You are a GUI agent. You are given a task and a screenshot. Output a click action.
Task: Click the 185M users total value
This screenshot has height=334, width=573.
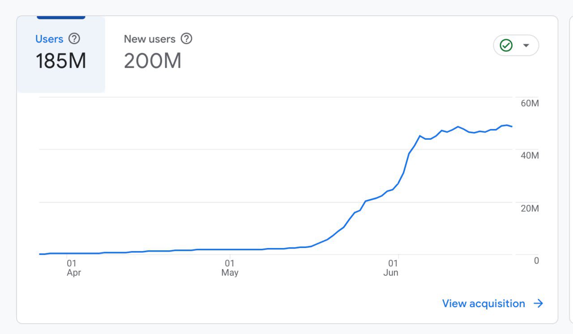click(61, 61)
